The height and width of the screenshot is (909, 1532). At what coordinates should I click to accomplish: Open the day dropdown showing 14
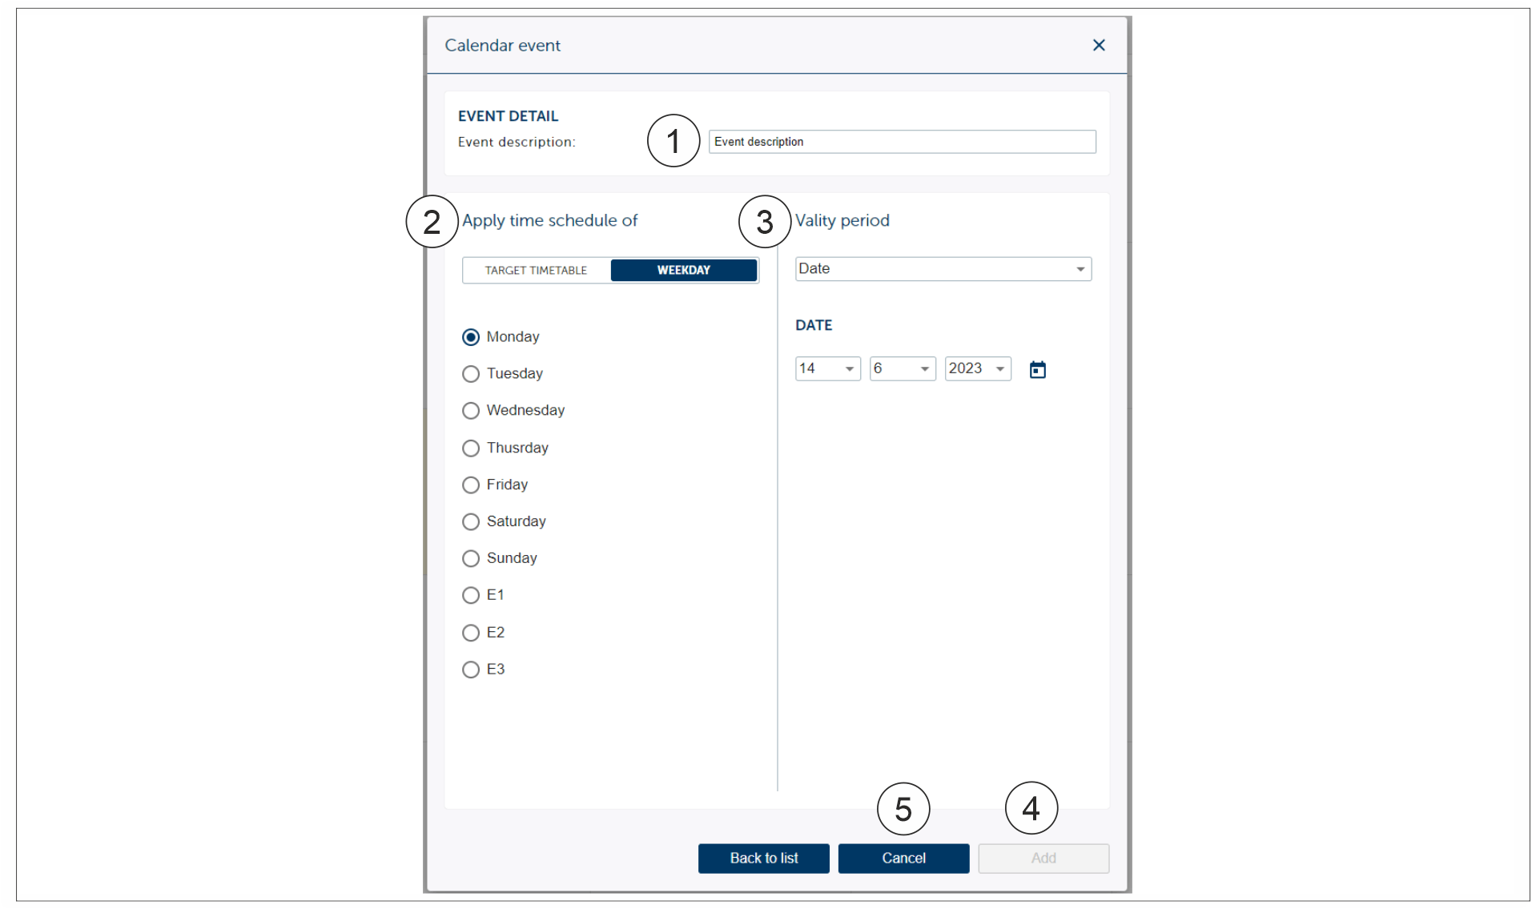[827, 368]
